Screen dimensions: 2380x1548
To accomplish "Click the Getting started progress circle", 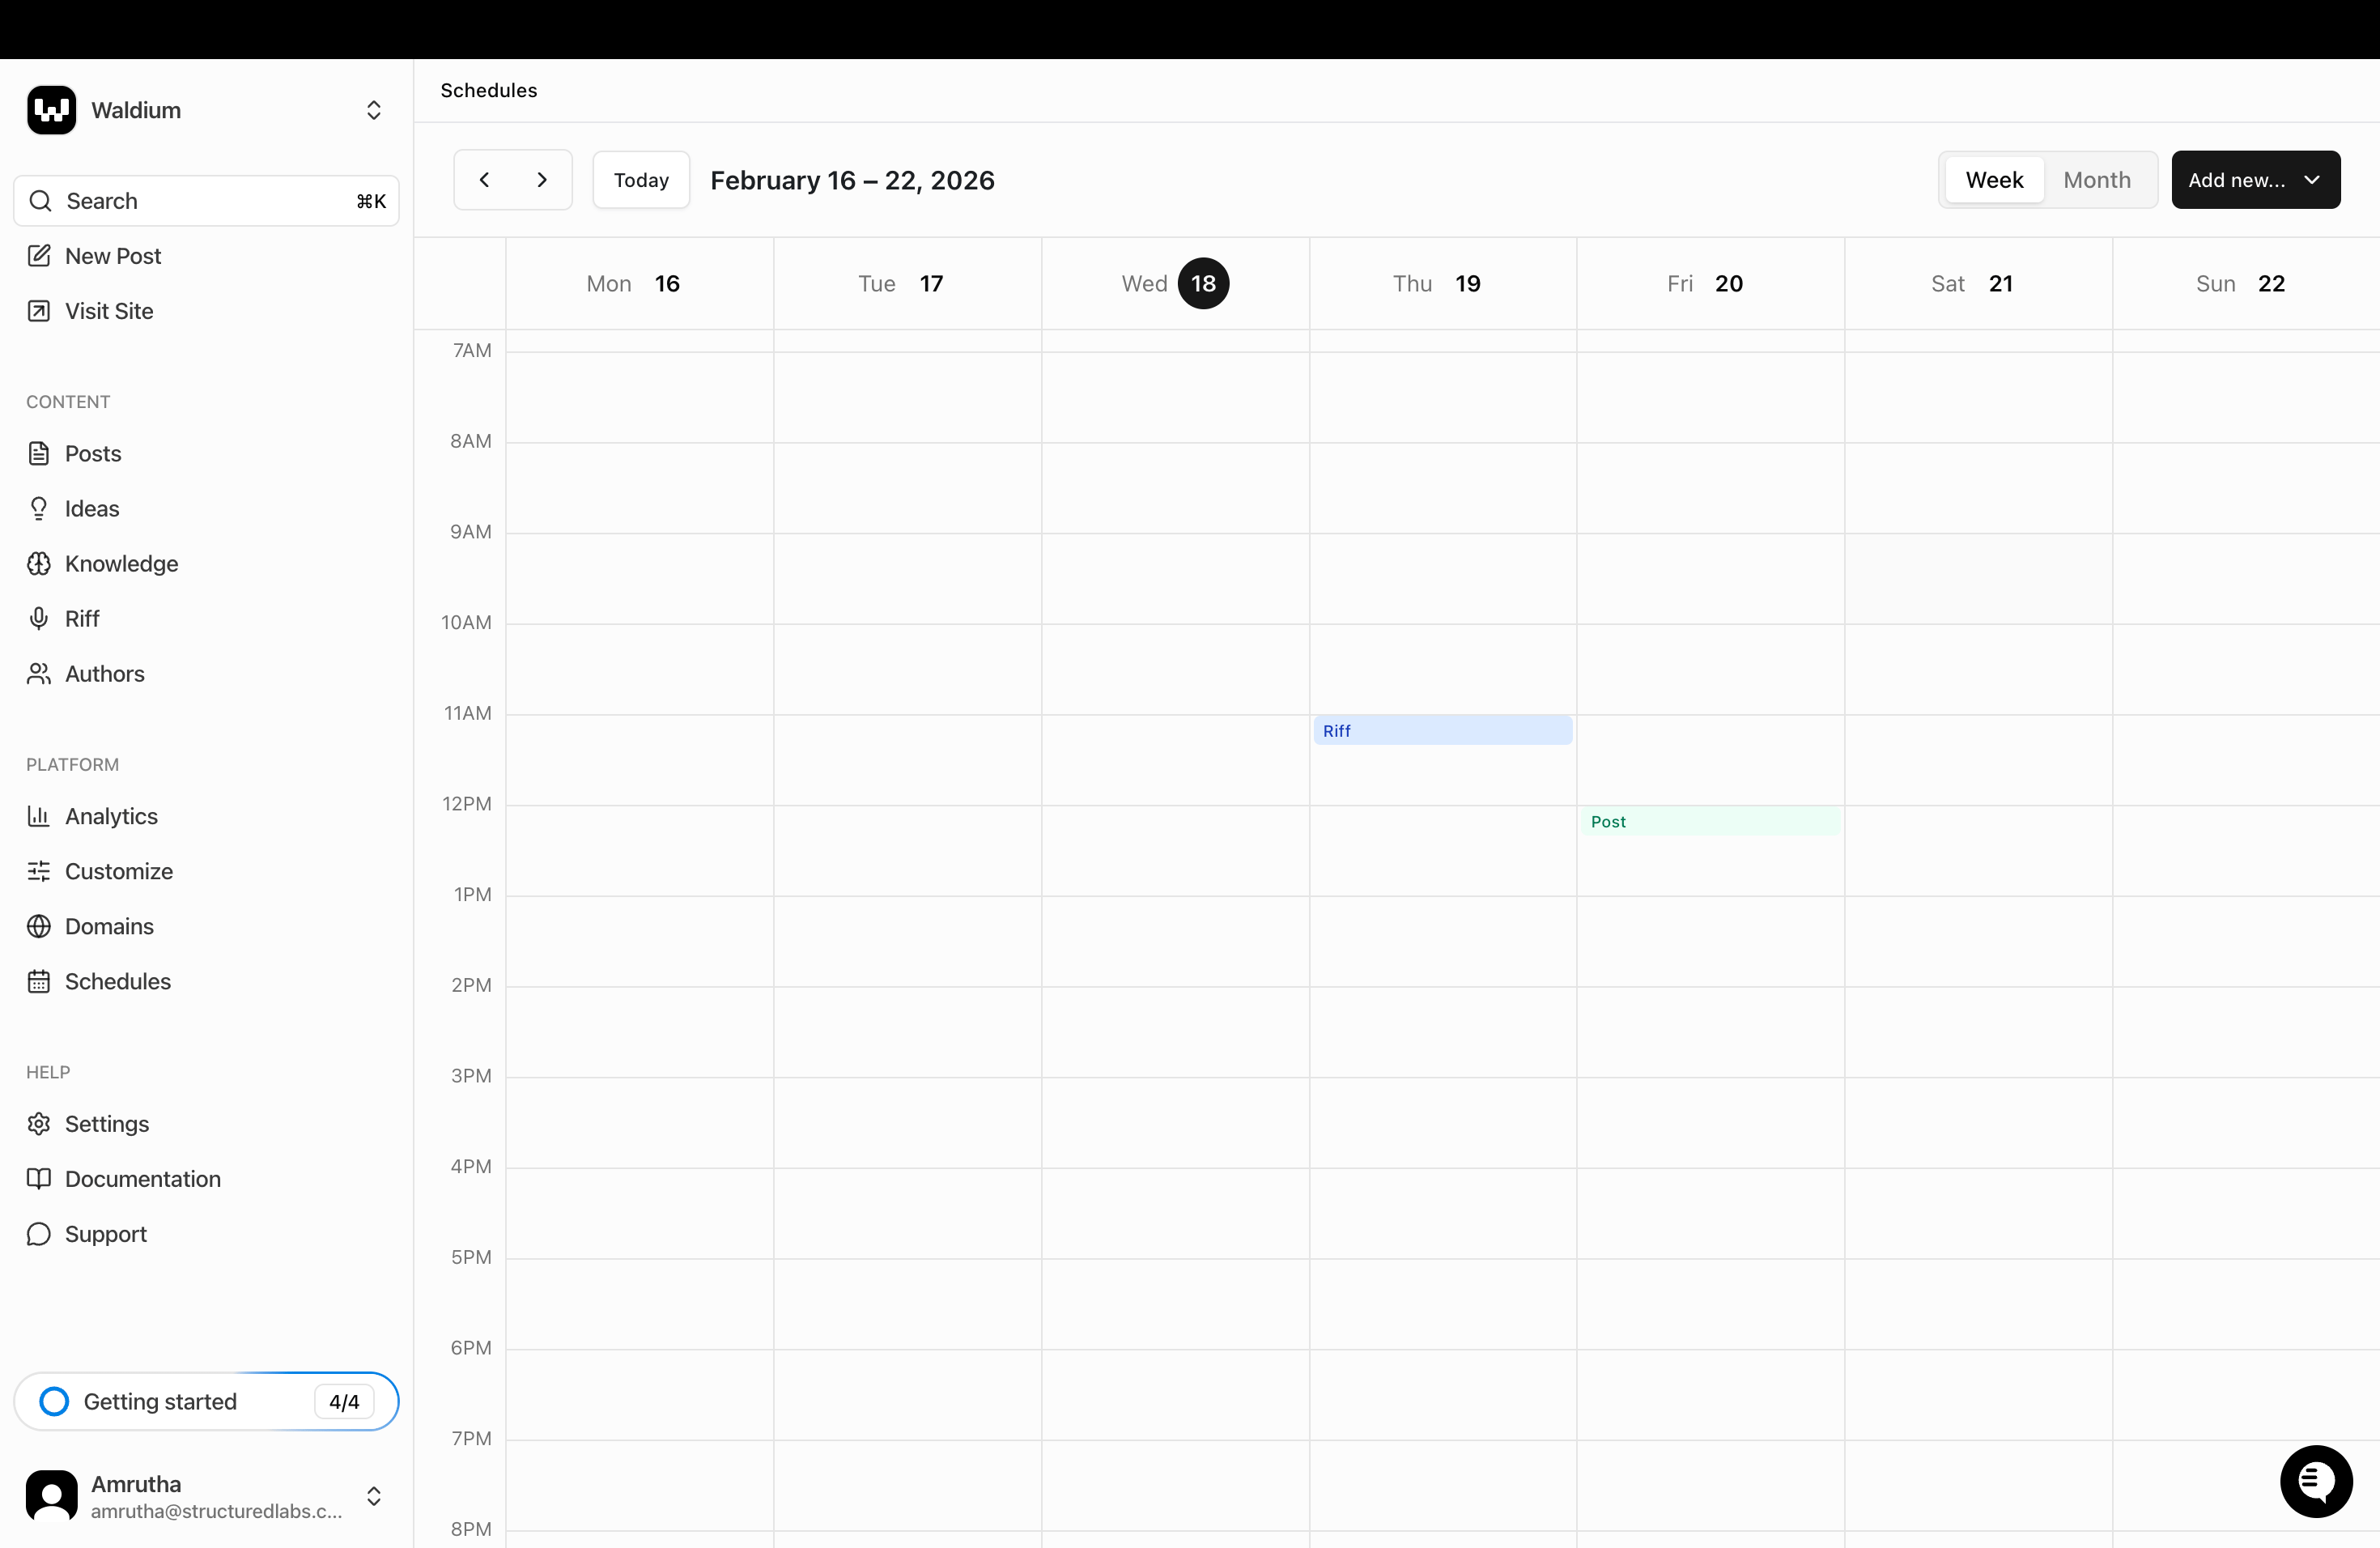I will (54, 1401).
